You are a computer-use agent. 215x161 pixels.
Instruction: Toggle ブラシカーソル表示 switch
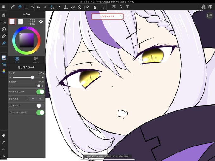(40, 112)
